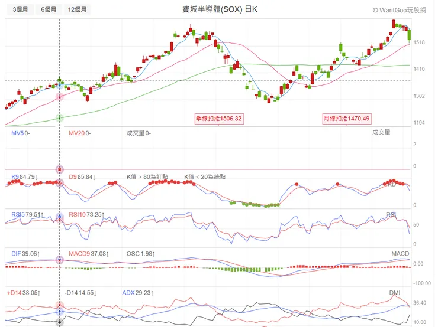Click the -D14 14.55 legend value
Viewport: 438px width, 327px height.
pos(80,293)
